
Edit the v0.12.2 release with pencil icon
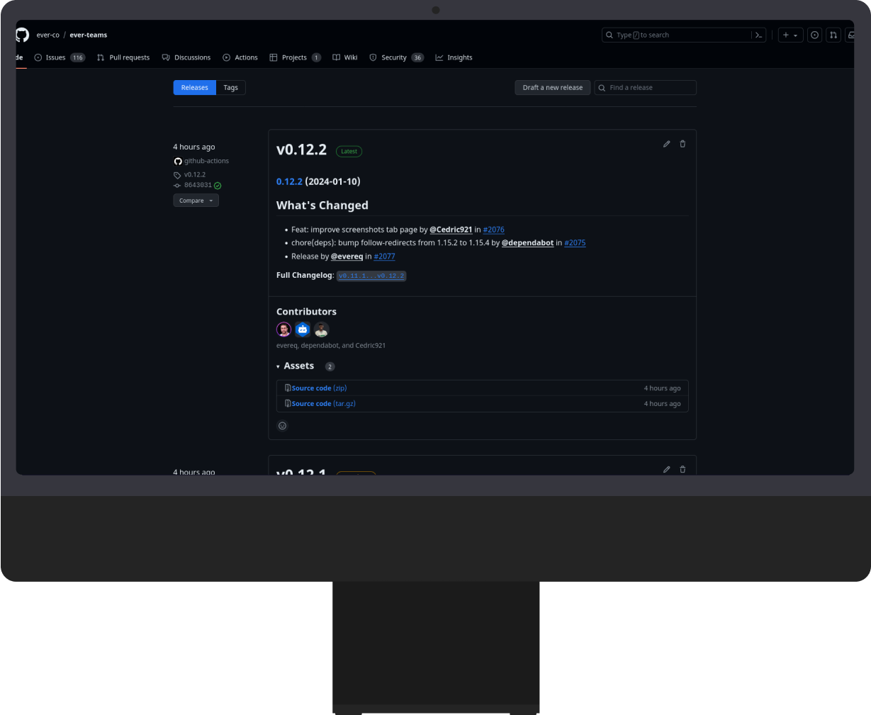coord(666,144)
